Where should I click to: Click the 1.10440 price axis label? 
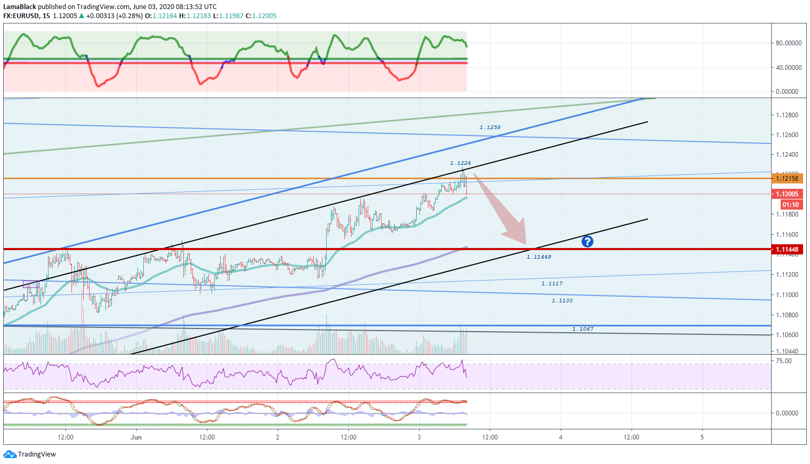click(x=787, y=351)
